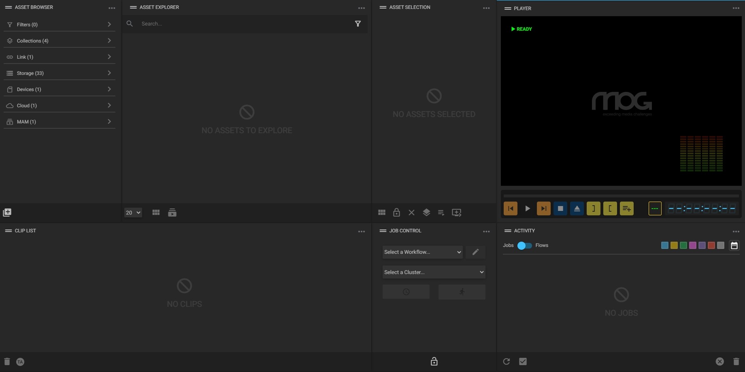The image size is (745, 372).
Task: Switch Asset Explorer to grid view
Action: [x=156, y=213]
